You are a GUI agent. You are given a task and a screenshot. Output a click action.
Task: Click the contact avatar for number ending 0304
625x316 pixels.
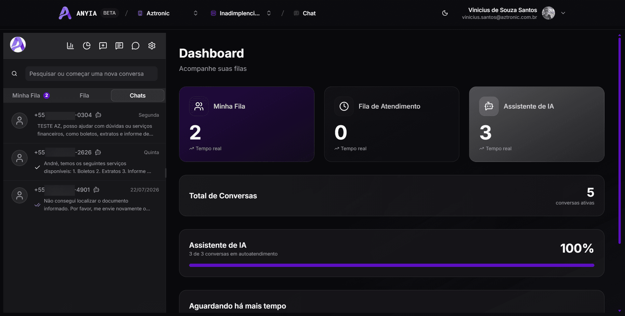point(20,121)
